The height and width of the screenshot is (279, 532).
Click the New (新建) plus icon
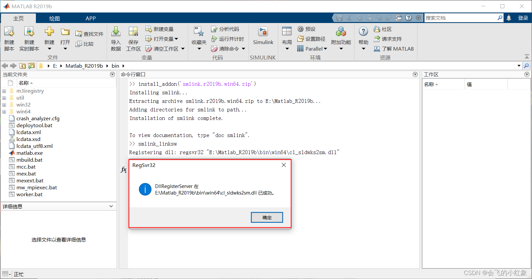49,32
